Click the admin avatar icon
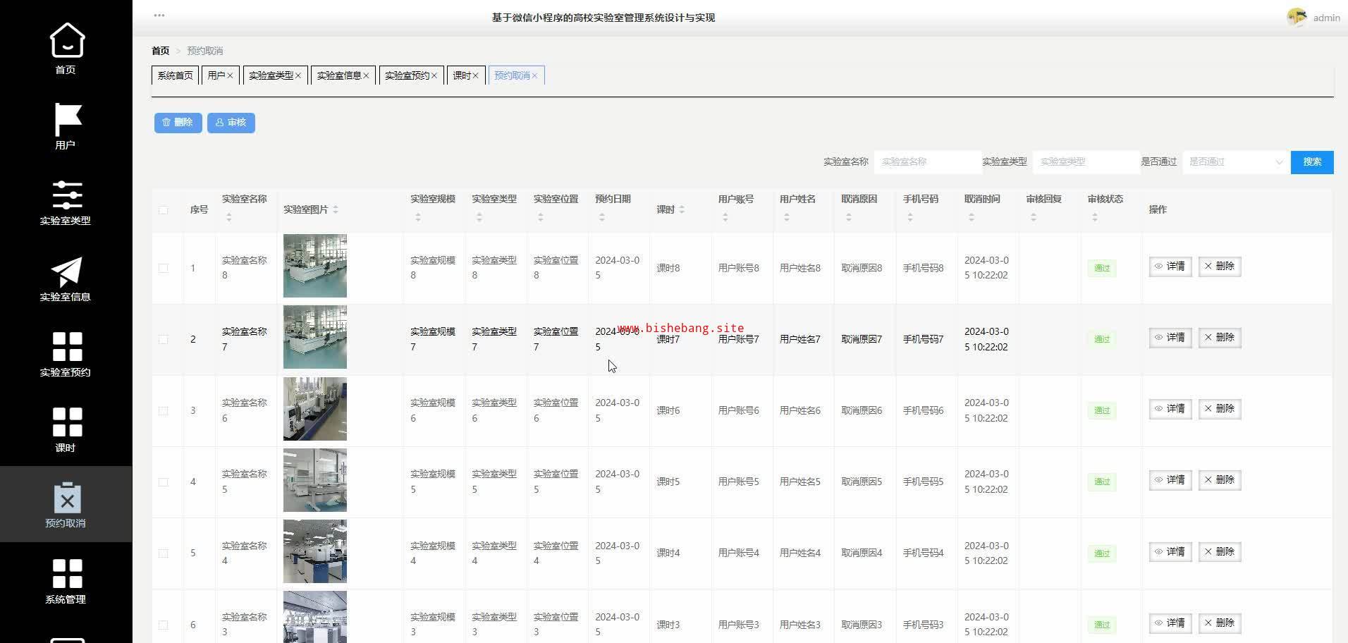This screenshot has width=1348, height=643. [x=1296, y=18]
